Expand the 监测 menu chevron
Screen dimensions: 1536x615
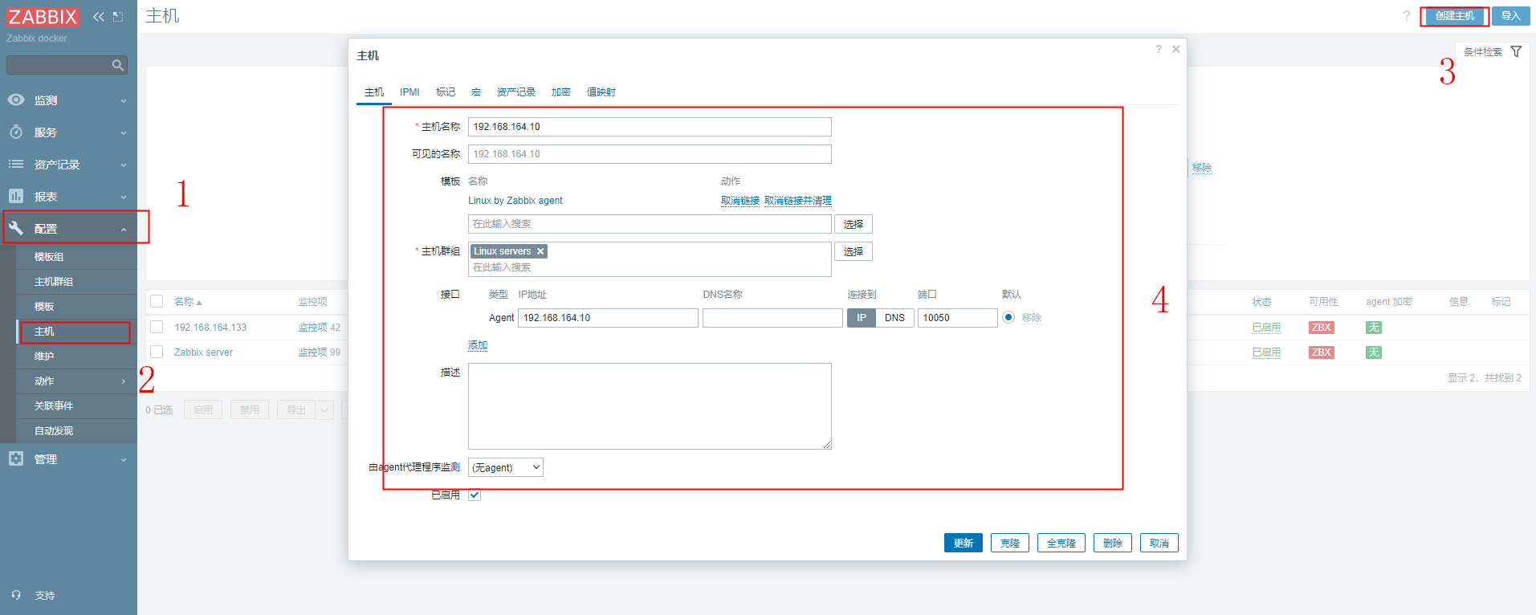tap(124, 101)
